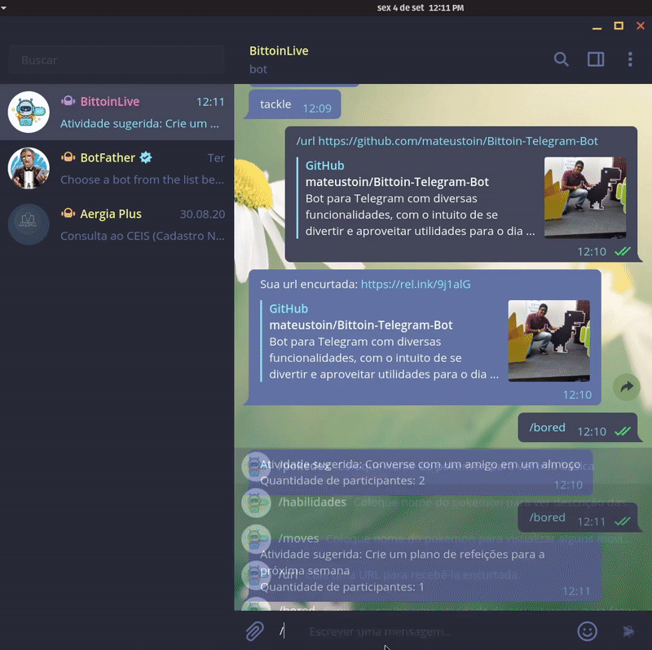Viewport: 652px width, 650px height.
Task: Open the github.com Bittoin-Telegram-Bot link
Action: point(458,141)
